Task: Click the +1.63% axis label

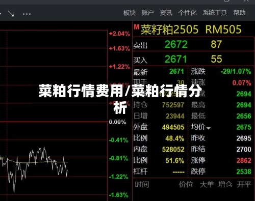Action: pos(119,48)
